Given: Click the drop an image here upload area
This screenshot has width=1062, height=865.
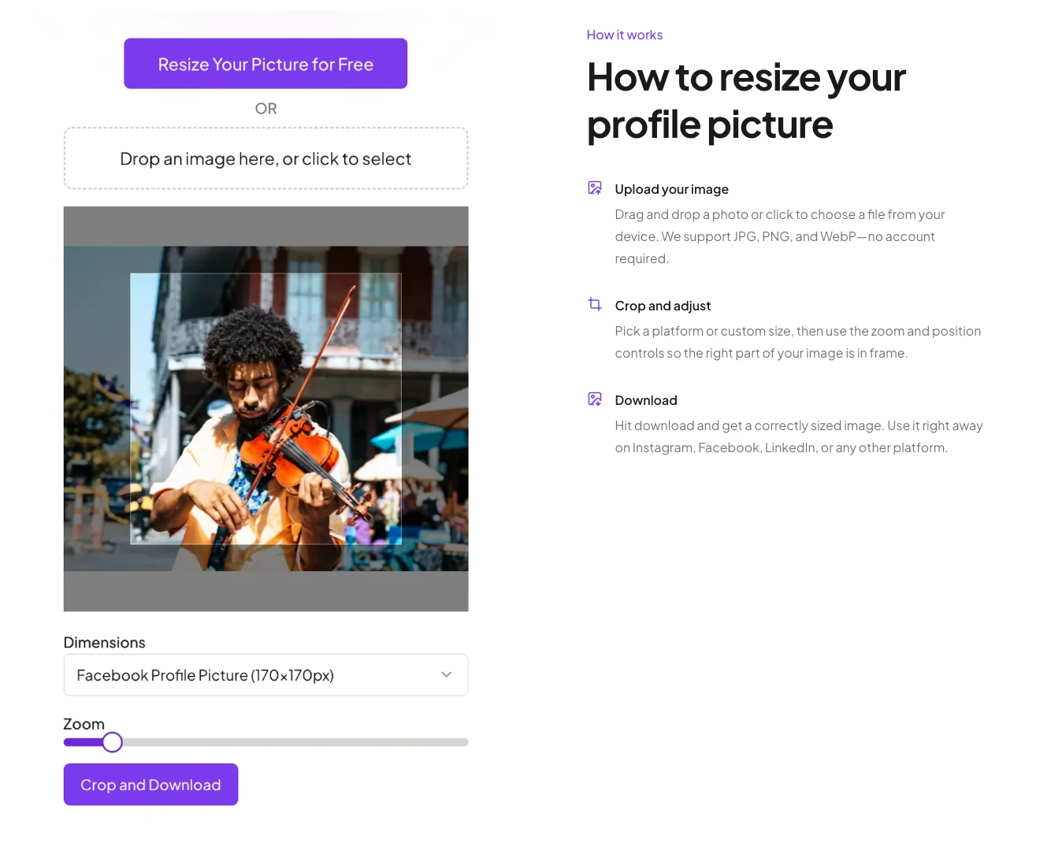Looking at the screenshot, I should (265, 158).
